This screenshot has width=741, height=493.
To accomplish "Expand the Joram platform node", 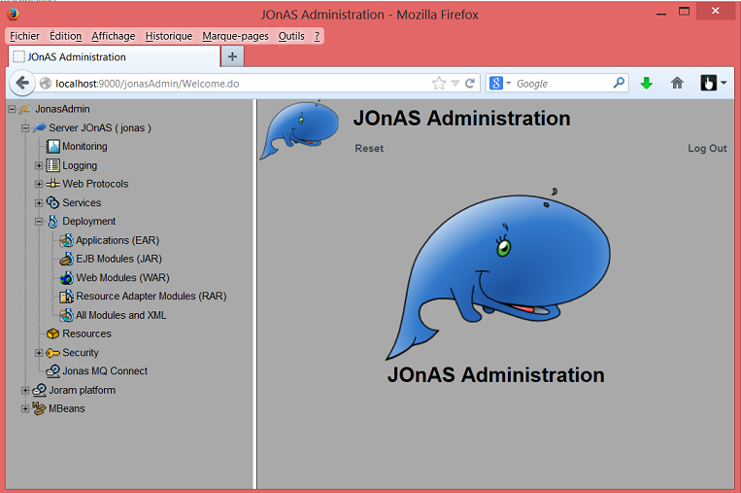I will 25,391.
